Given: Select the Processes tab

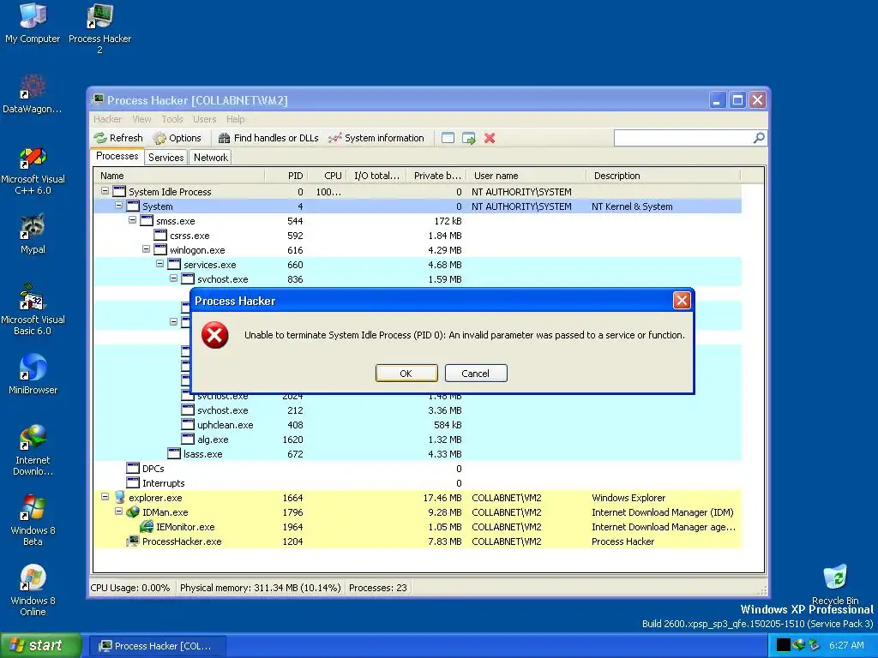Looking at the screenshot, I should tap(117, 156).
